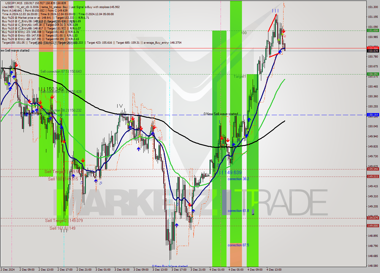The width and height of the screenshot is (380, 273).
Task: Click the '2 Dec 21:00' time axis label
Action: click(84, 270)
